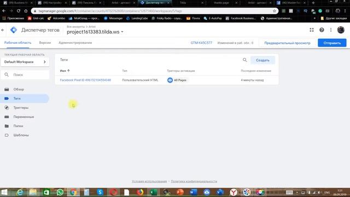Click the Все аккаунты breadcrumb
The image size is (350, 197).
75,27
